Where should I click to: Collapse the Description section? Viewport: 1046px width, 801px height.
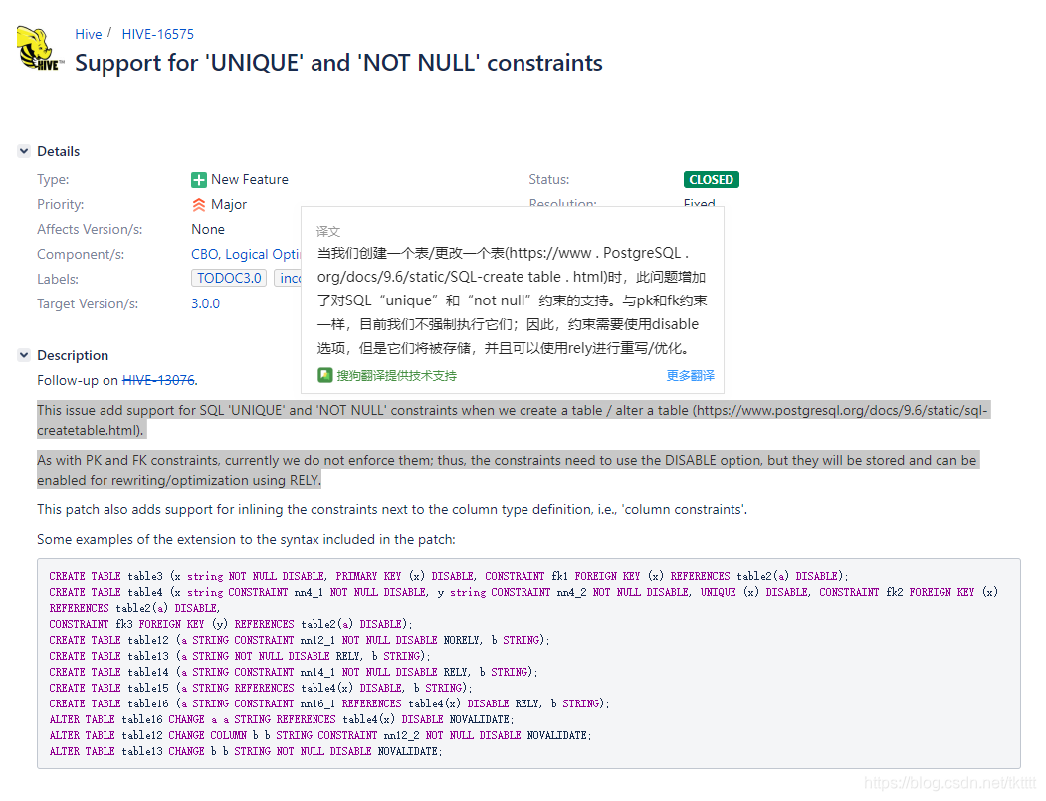click(x=24, y=355)
